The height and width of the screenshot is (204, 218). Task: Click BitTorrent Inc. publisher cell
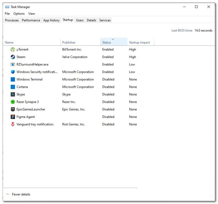pos(72,50)
